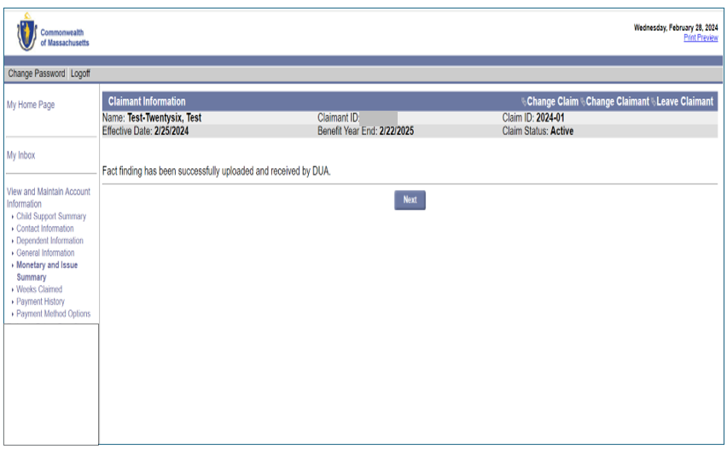Click Leave Claimant in the header
Viewport: 727px width, 449px height.
(x=684, y=102)
